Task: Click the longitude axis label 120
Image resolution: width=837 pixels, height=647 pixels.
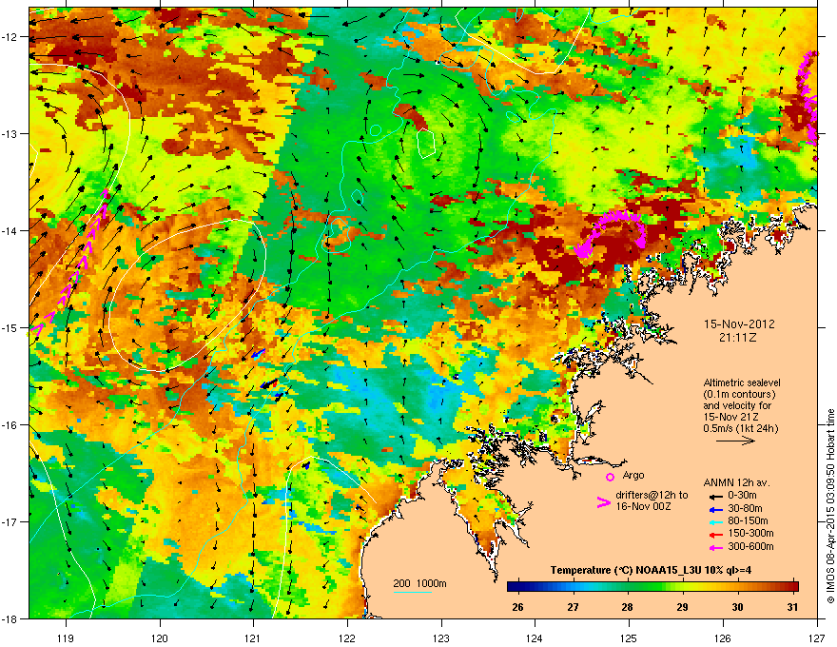Action: coord(160,637)
